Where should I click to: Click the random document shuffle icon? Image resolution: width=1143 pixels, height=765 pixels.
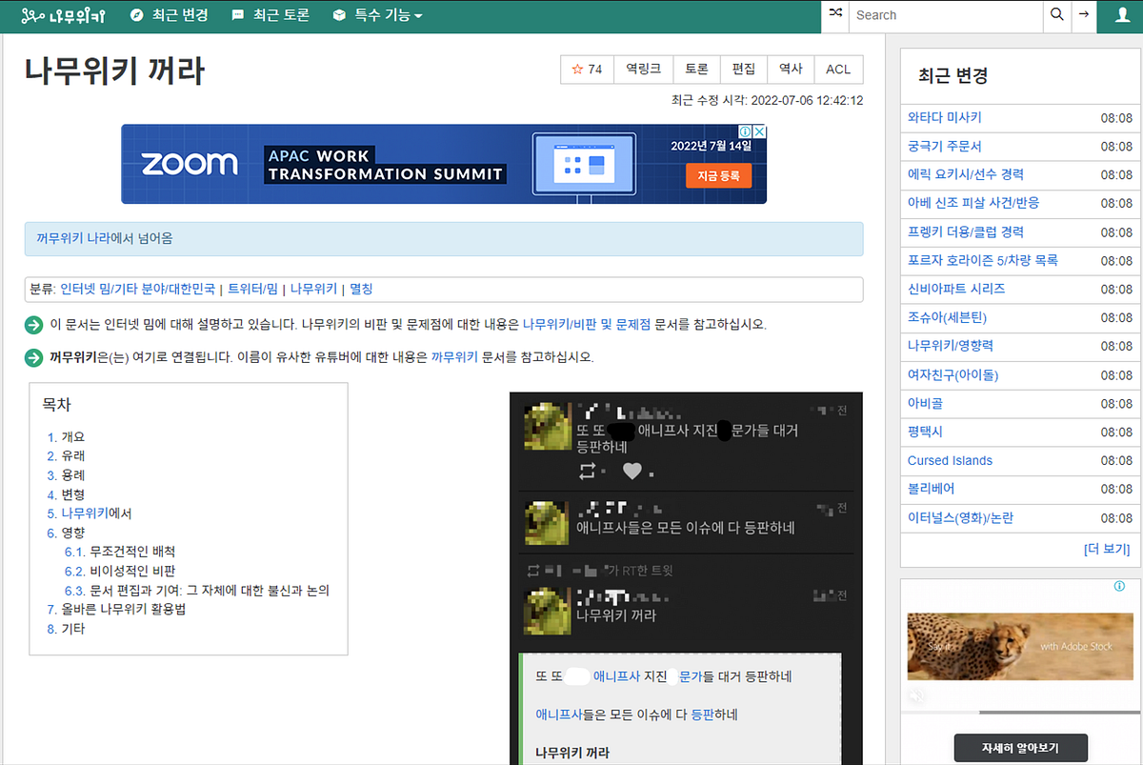835,15
